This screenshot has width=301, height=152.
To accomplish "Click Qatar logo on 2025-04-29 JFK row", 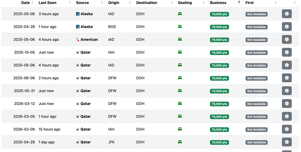I will (78, 142).
